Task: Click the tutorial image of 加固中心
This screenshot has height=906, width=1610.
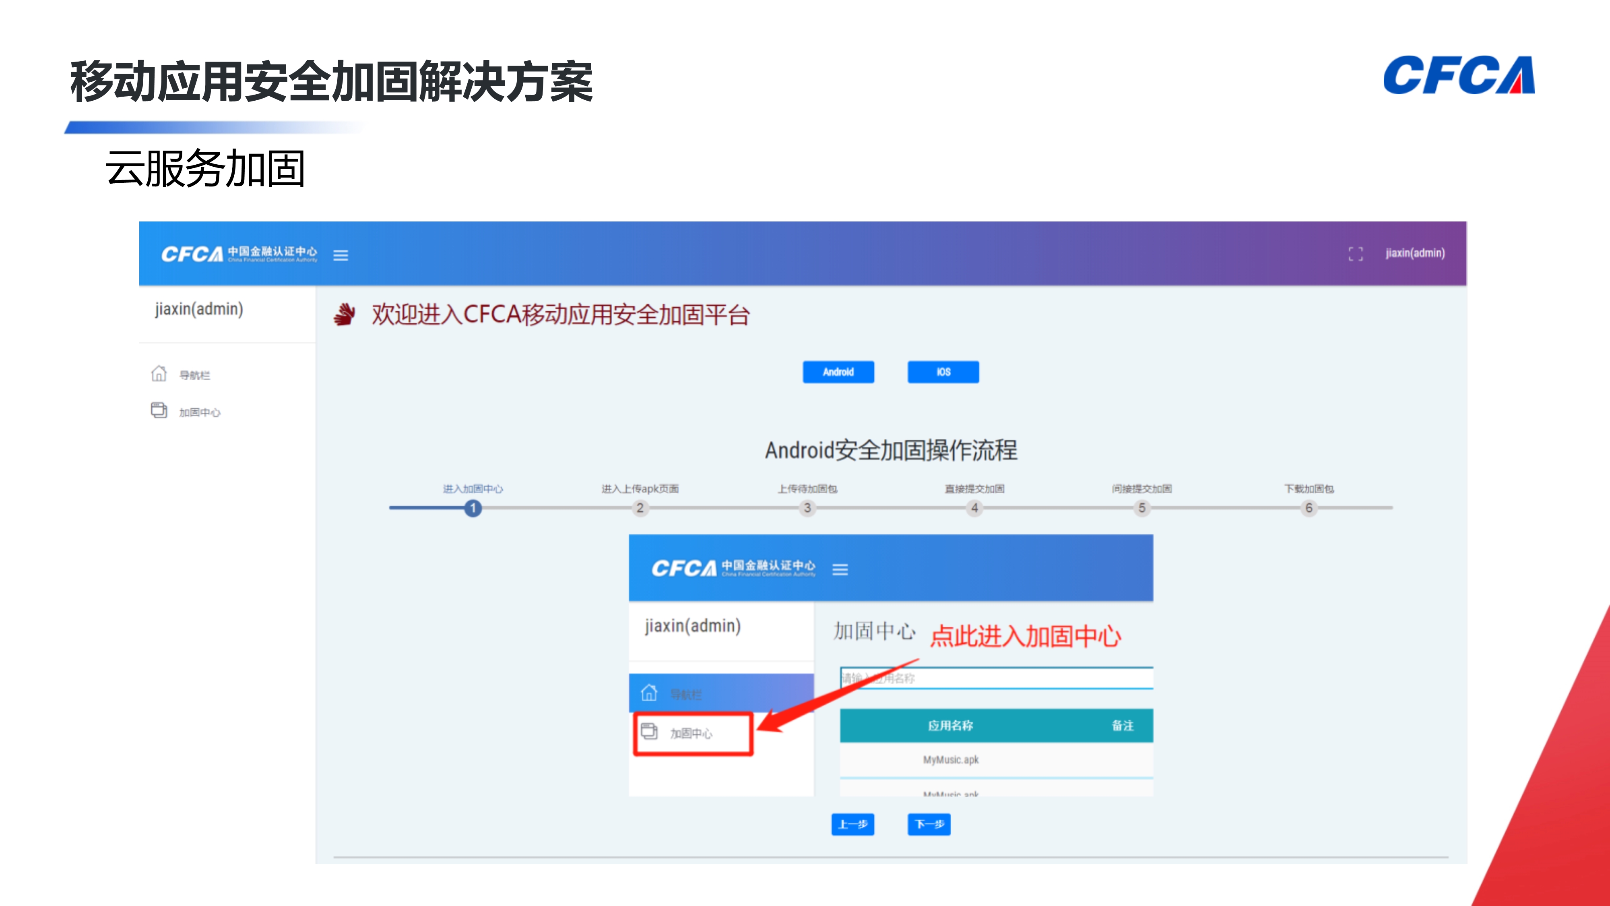Action: tap(891, 665)
